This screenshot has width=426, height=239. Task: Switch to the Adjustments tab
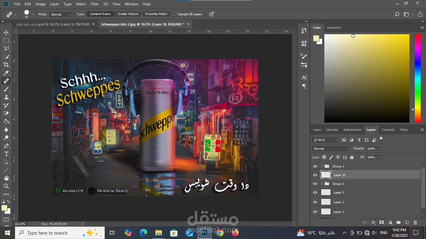click(352, 129)
